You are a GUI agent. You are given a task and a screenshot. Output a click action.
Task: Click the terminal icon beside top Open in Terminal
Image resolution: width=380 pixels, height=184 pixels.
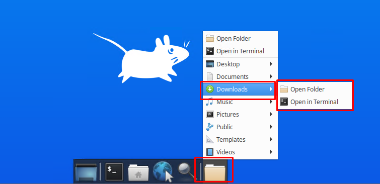coord(210,51)
